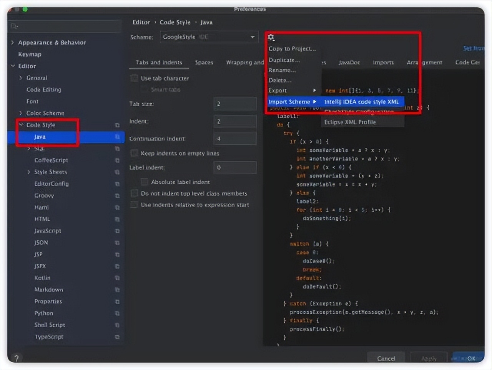Expand the Appearance & Behavior section
This screenshot has width=492, height=370.
13,43
